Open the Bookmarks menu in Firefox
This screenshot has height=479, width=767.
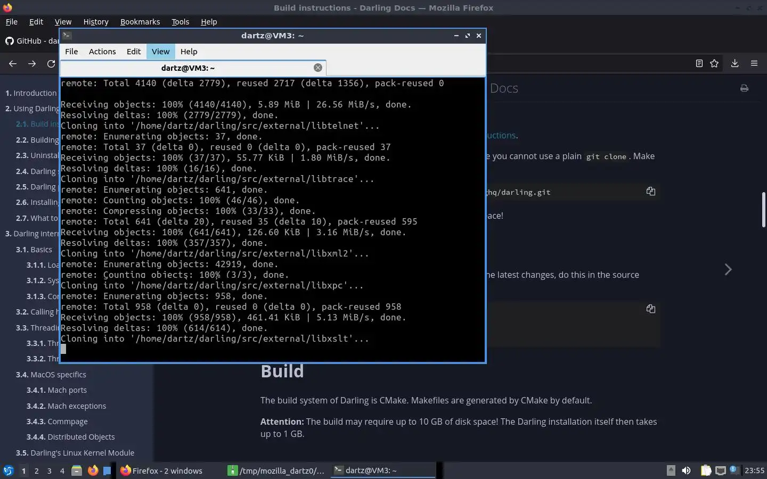coord(140,22)
